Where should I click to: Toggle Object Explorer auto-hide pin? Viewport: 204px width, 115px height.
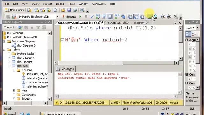(x=45, y=22)
